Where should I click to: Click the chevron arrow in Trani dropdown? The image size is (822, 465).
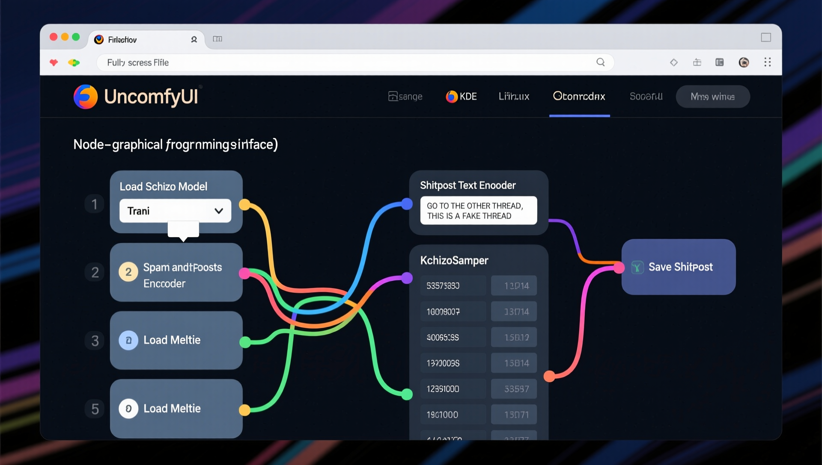click(x=219, y=211)
